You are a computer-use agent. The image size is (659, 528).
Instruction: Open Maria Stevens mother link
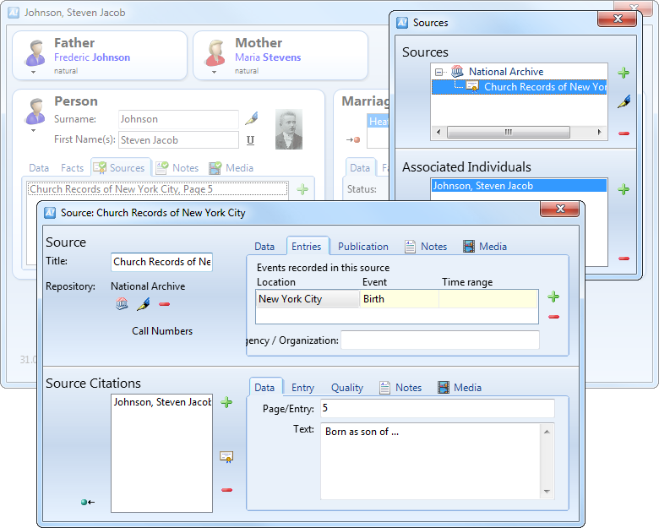268,57
